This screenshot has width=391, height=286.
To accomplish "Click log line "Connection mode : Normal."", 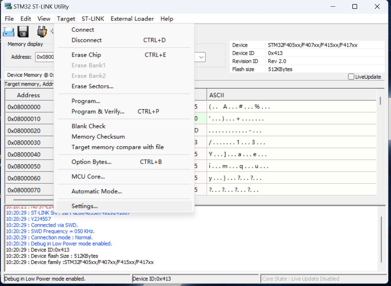I will (49, 238).
